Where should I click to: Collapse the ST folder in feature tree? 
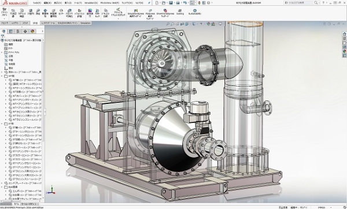(x=2, y=124)
